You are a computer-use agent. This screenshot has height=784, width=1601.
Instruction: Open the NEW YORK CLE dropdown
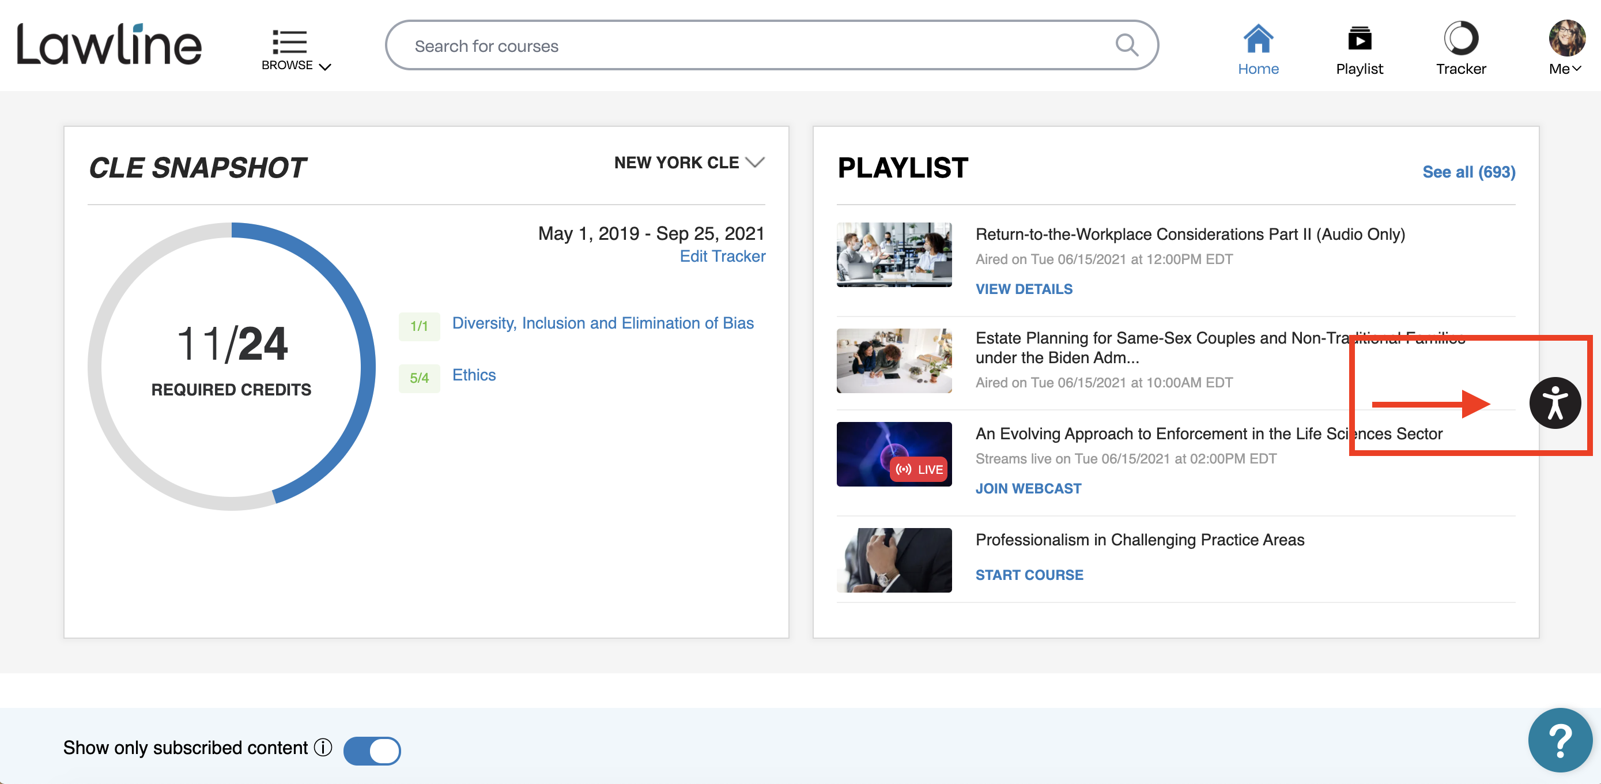(689, 163)
